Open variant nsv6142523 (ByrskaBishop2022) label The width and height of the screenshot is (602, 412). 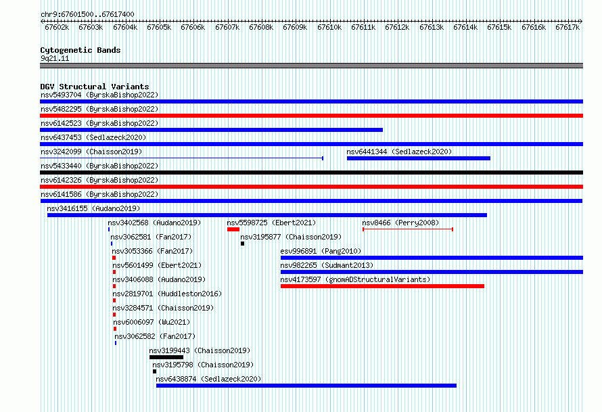(99, 123)
